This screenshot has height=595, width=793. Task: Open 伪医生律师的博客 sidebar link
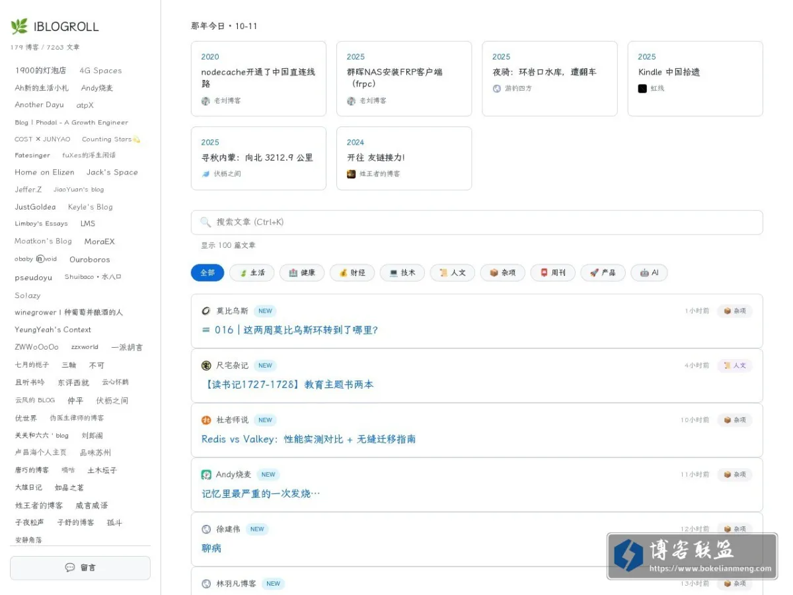pos(77,418)
